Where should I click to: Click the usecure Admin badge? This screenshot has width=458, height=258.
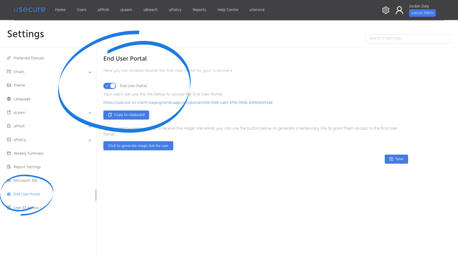coord(422,13)
